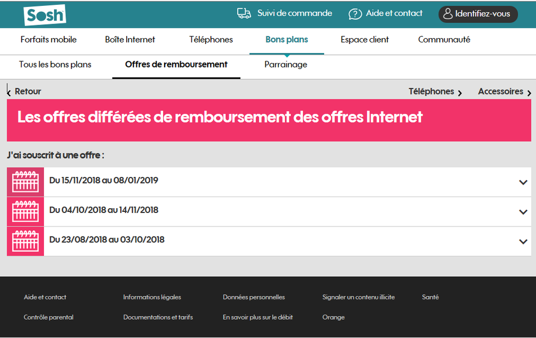536x338 pixels.
Task: Expand the 15/11/2018 au 08/01/2019 offer
Action: [523, 182]
